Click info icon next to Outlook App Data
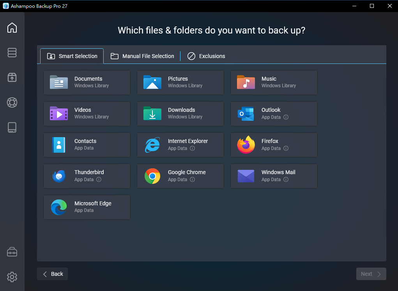Image resolution: width=398 pixels, height=291 pixels. [x=286, y=117]
